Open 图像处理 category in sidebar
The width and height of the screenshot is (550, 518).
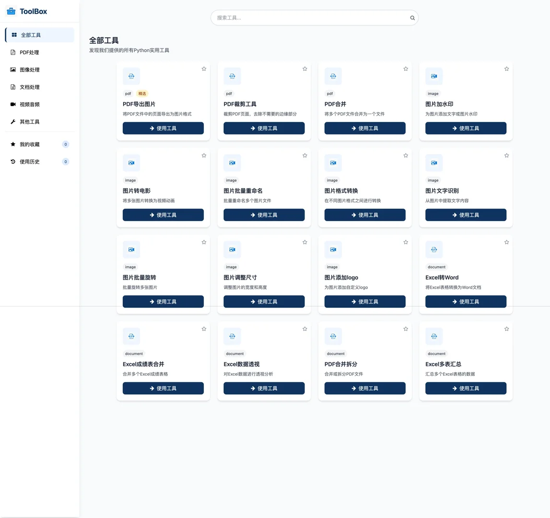tap(40, 70)
